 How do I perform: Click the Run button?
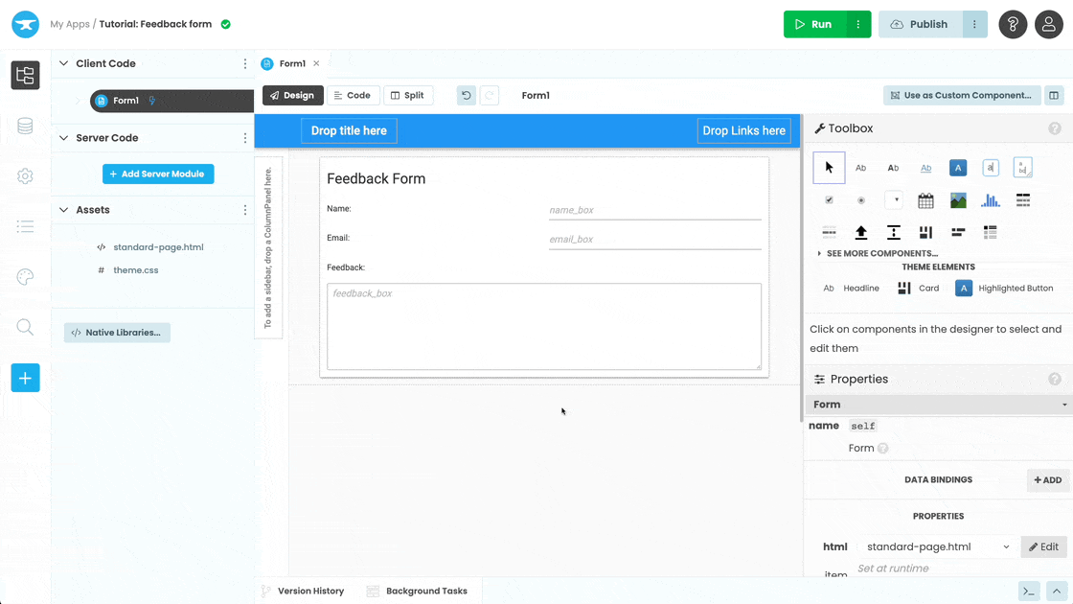(816, 24)
